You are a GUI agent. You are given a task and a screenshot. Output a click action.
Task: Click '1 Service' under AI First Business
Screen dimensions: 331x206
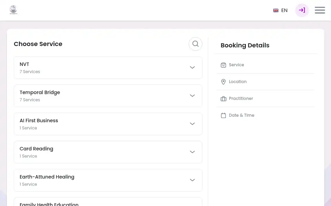tap(28, 128)
